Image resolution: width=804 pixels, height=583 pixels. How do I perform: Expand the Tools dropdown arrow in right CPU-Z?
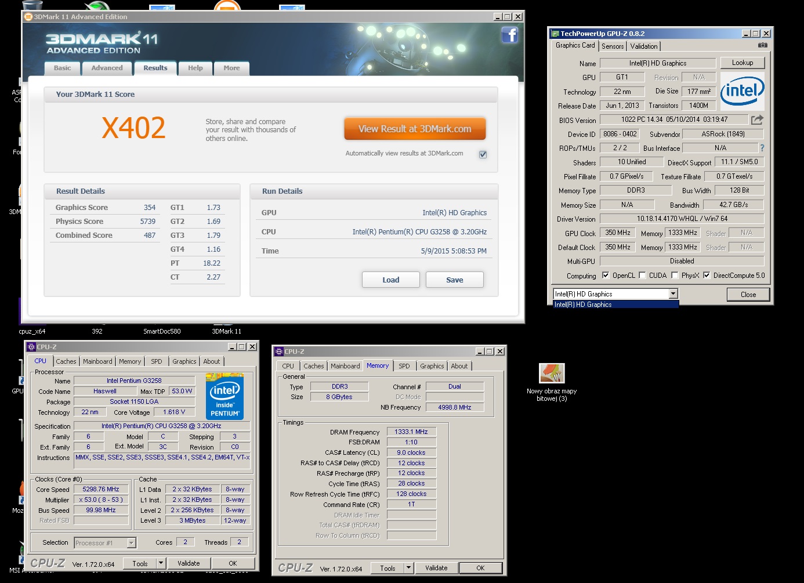tap(409, 568)
